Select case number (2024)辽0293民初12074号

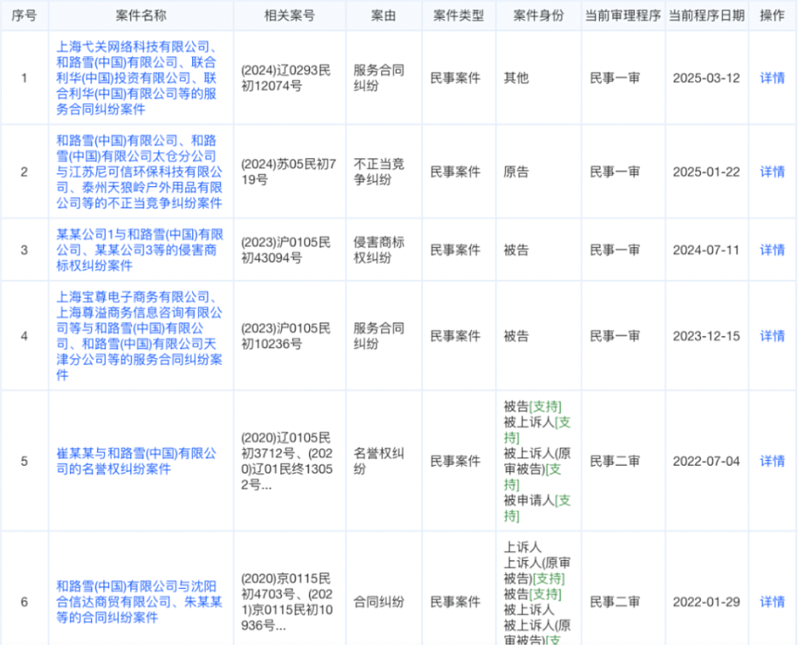click(x=286, y=78)
